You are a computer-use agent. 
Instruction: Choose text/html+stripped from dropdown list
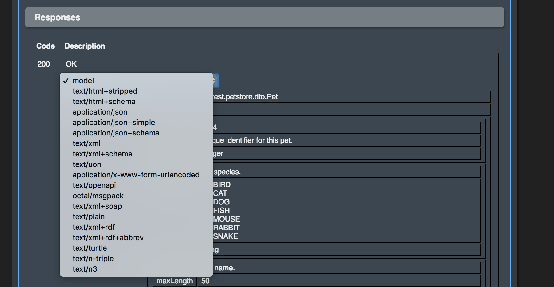105,91
